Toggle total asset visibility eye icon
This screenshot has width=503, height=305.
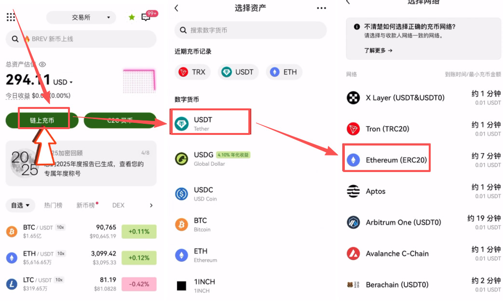42,65
